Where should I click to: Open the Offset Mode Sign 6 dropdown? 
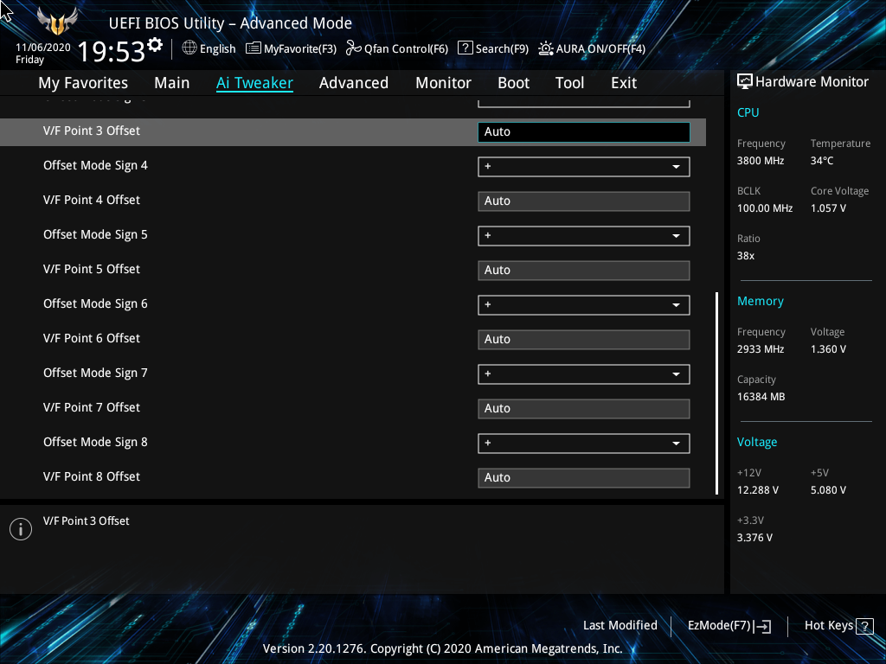point(584,305)
